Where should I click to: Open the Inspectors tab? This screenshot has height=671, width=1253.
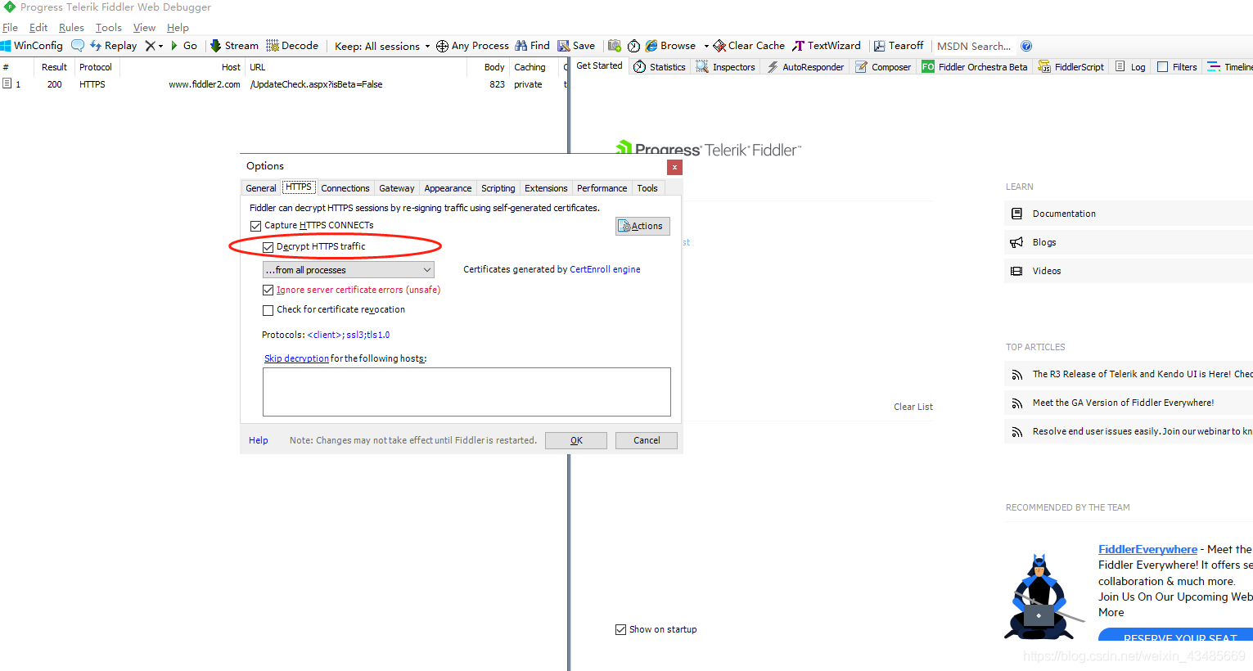(x=726, y=67)
